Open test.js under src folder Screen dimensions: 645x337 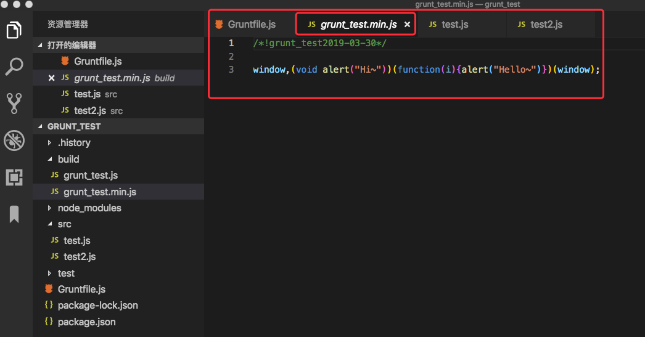click(118, 240)
